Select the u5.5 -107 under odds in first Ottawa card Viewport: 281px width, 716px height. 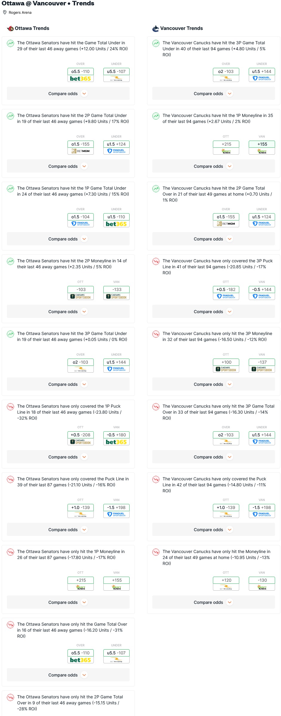tap(116, 71)
